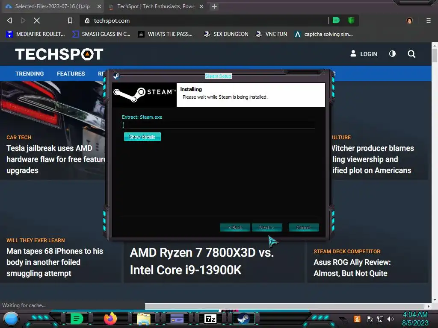Switch to Steam in the taskbar
The height and width of the screenshot is (328, 438).
244,319
